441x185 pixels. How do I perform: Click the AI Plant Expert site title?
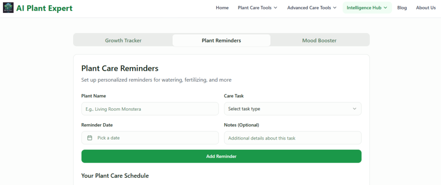pos(44,8)
